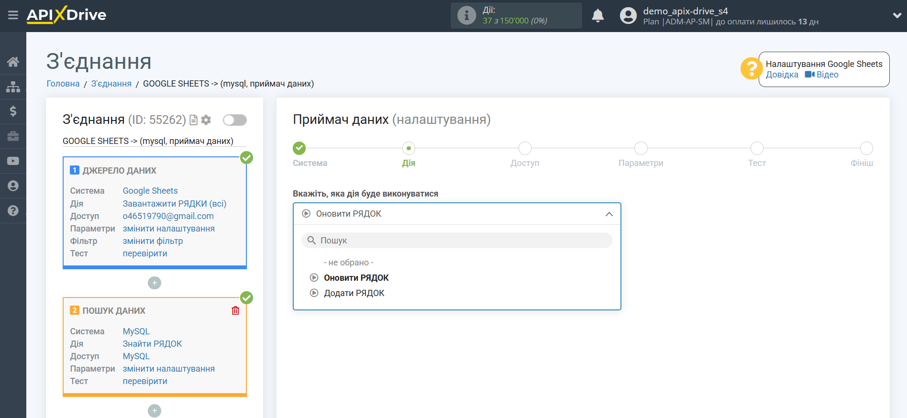The image size is (907, 418).
Task: Click змінити фільтр link
Action: (153, 241)
